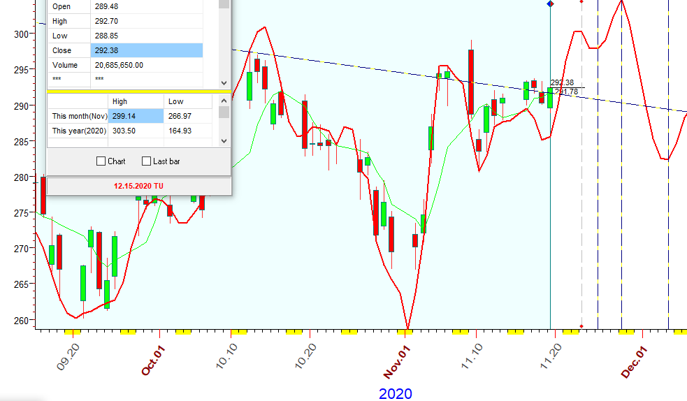Screen dimensions: 687x401
Task: Click the 292.38 price label on chart
Action: [x=562, y=82]
